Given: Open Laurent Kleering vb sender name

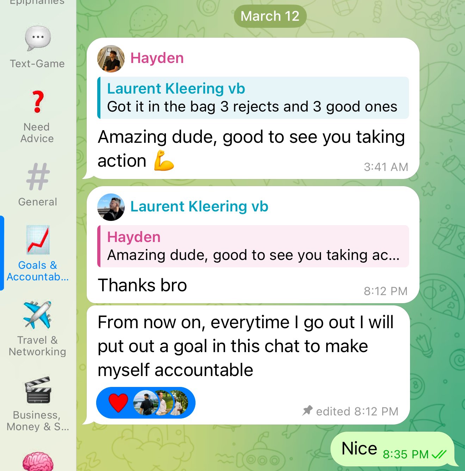Looking at the screenshot, I should click(x=199, y=206).
